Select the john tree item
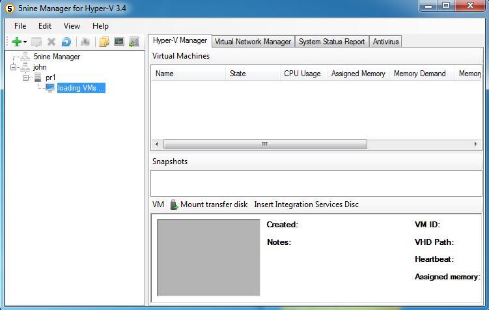This screenshot has width=489, height=310. pyautogui.click(x=40, y=67)
